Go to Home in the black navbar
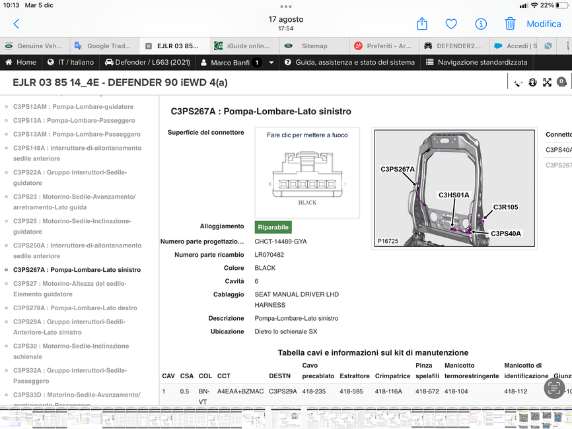This screenshot has height=429, width=572. click(x=20, y=62)
